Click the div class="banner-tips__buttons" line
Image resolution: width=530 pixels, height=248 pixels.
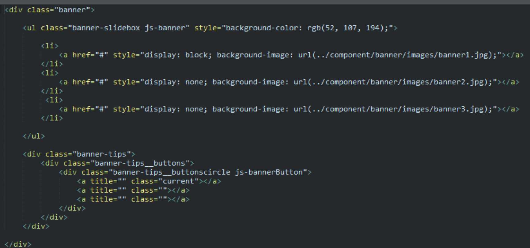117,163
